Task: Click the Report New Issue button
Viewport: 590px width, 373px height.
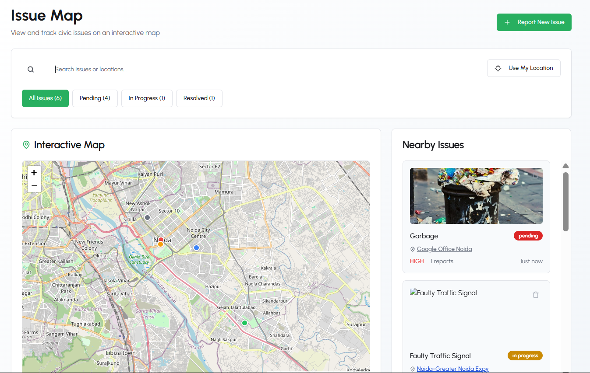Action: [534, 22]
